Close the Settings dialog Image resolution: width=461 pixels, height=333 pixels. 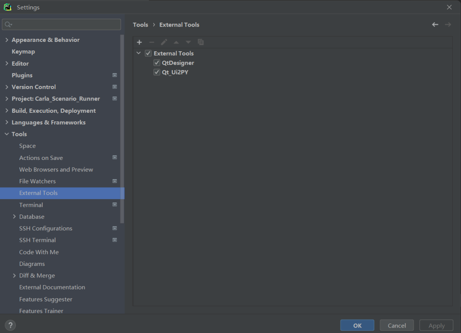tap(449, 7)
